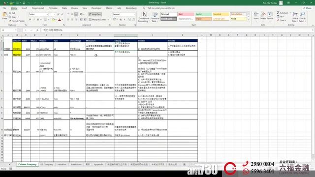Collapse the ribbon with the arrow
The width and height of the screenshot is (315, 177).
click(313, 25)
